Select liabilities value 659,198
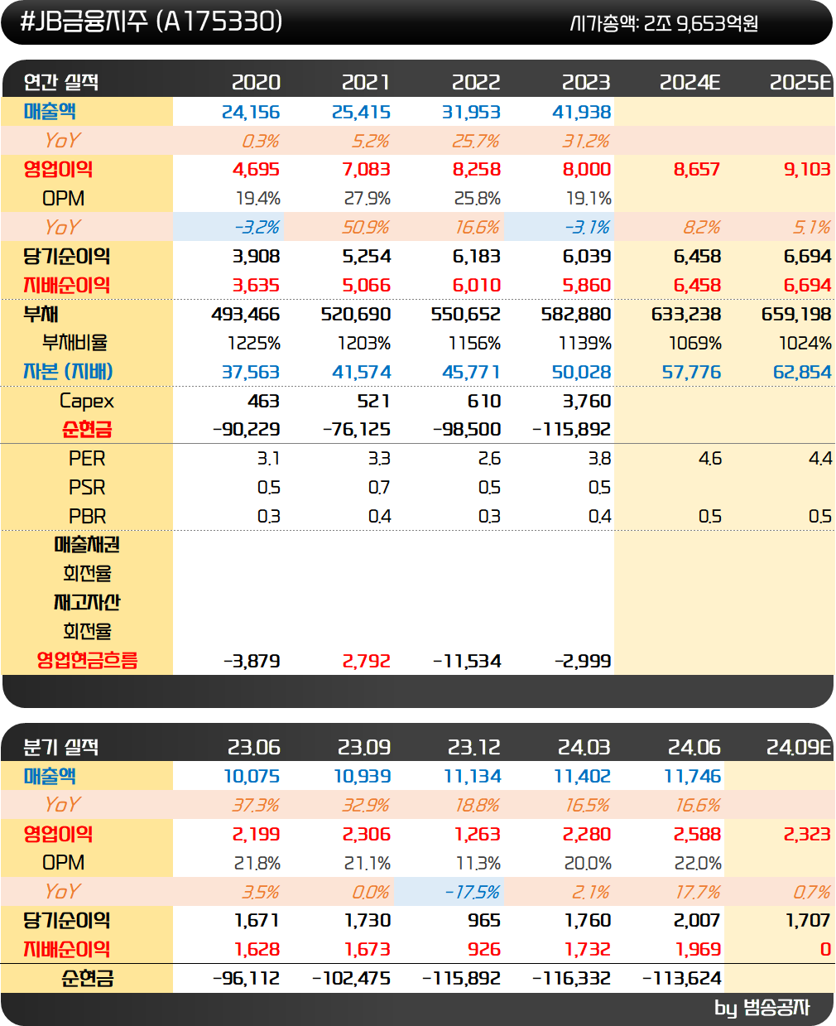The width and height of the screenshot is (836, 1026). 796,314
